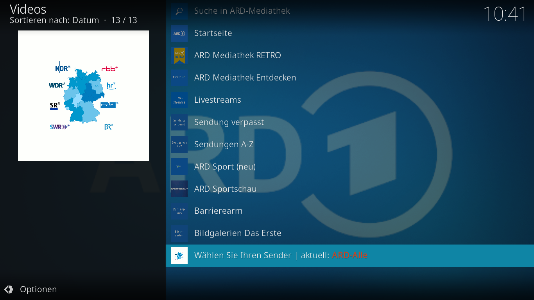
Task: Open the Startseite entry
Action: pyautogui.click(x=350, y=33)
